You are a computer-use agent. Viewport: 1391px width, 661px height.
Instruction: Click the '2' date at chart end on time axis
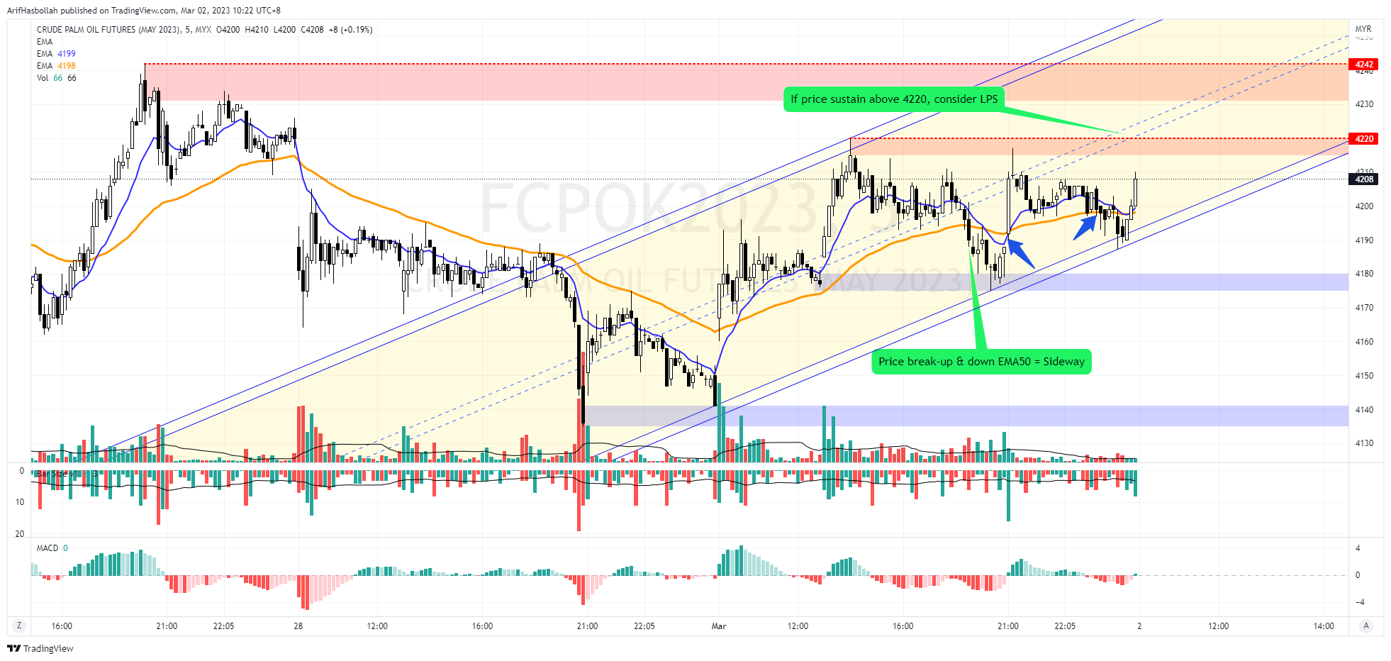pos(1139,626)
